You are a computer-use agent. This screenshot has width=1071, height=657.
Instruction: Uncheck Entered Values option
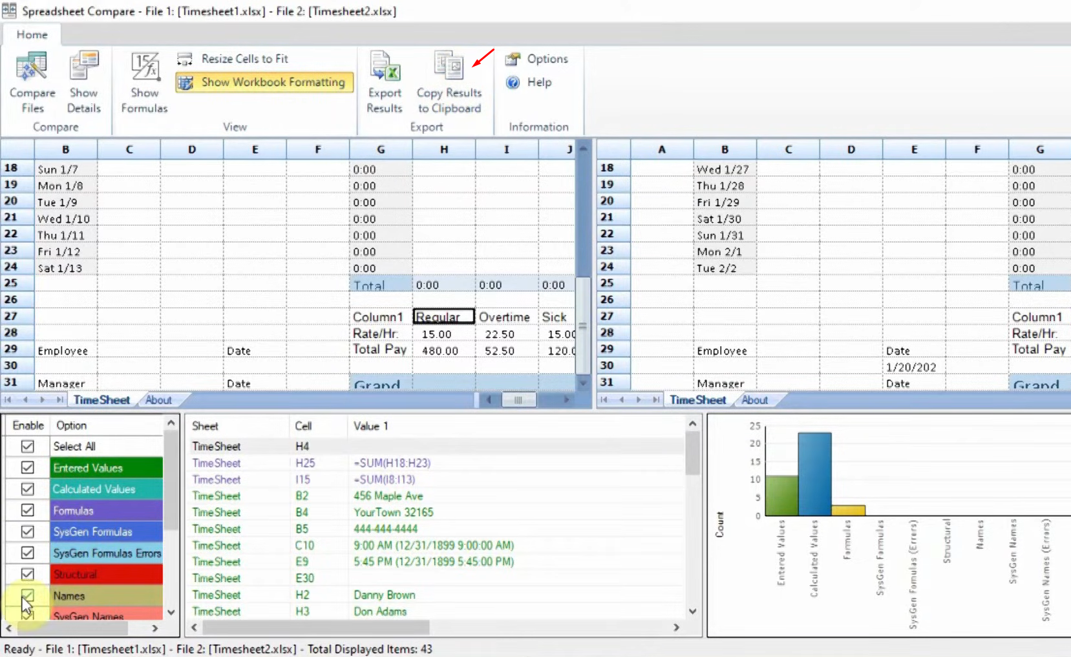point(27,468)
